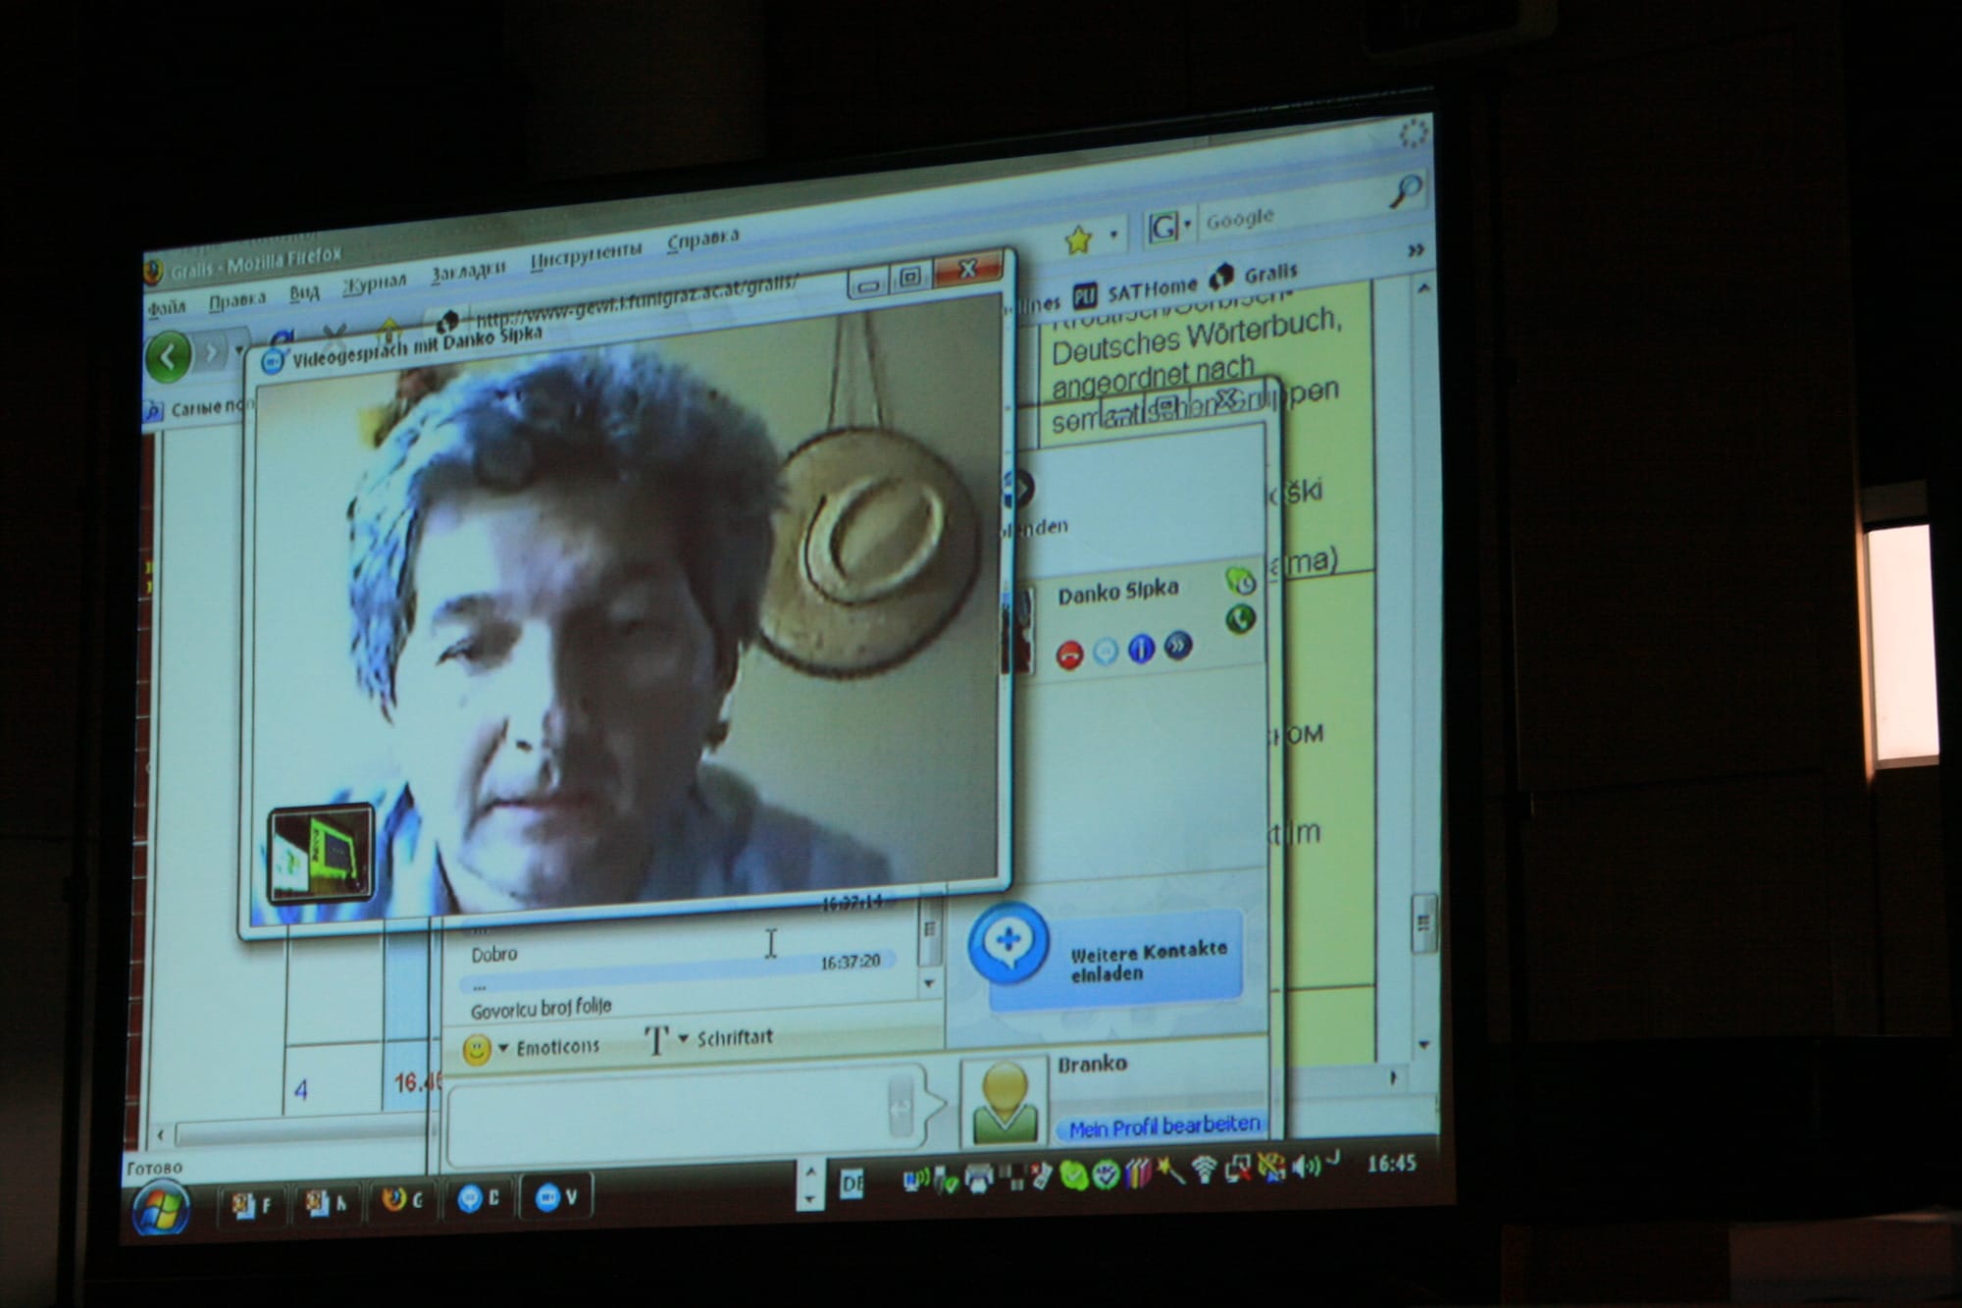Click contact name Danko Sipka
This screenshot has width=1962, height=1308.
1117,592
